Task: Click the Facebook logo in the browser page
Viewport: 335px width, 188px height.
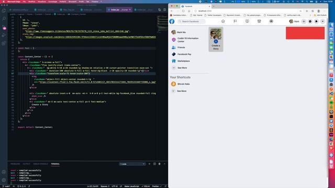Action: click(172, 21)
